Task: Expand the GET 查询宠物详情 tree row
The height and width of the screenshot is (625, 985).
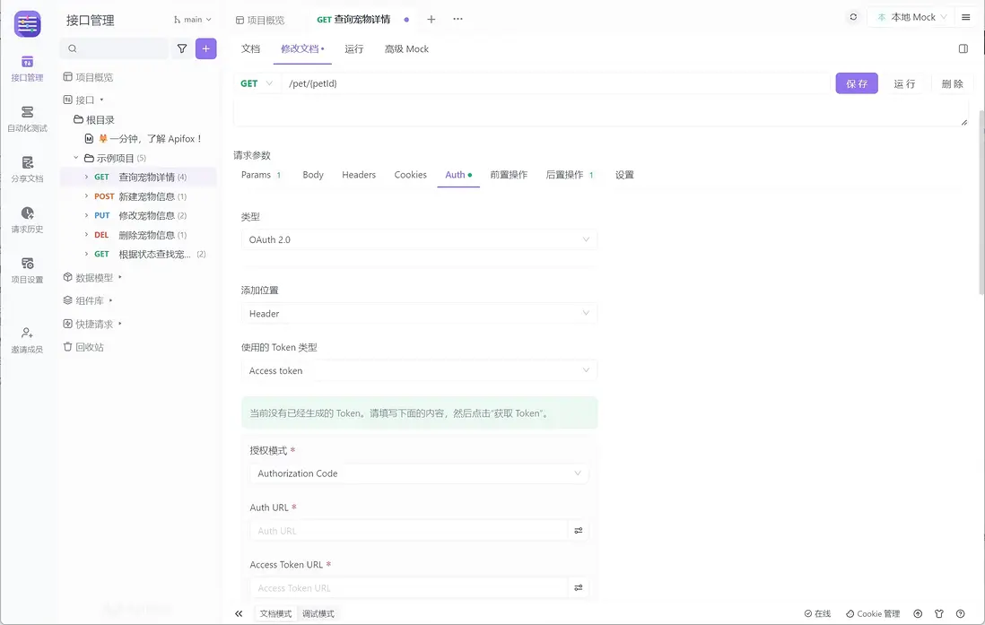Action: 87,178
